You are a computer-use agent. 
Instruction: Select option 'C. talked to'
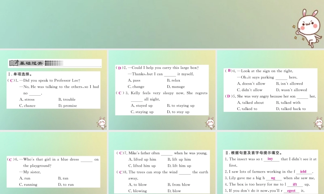coord(247,109)
